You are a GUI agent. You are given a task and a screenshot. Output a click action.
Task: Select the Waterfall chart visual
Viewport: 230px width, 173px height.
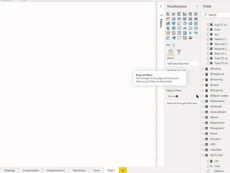pyautogui.click(x=168, y=23)
